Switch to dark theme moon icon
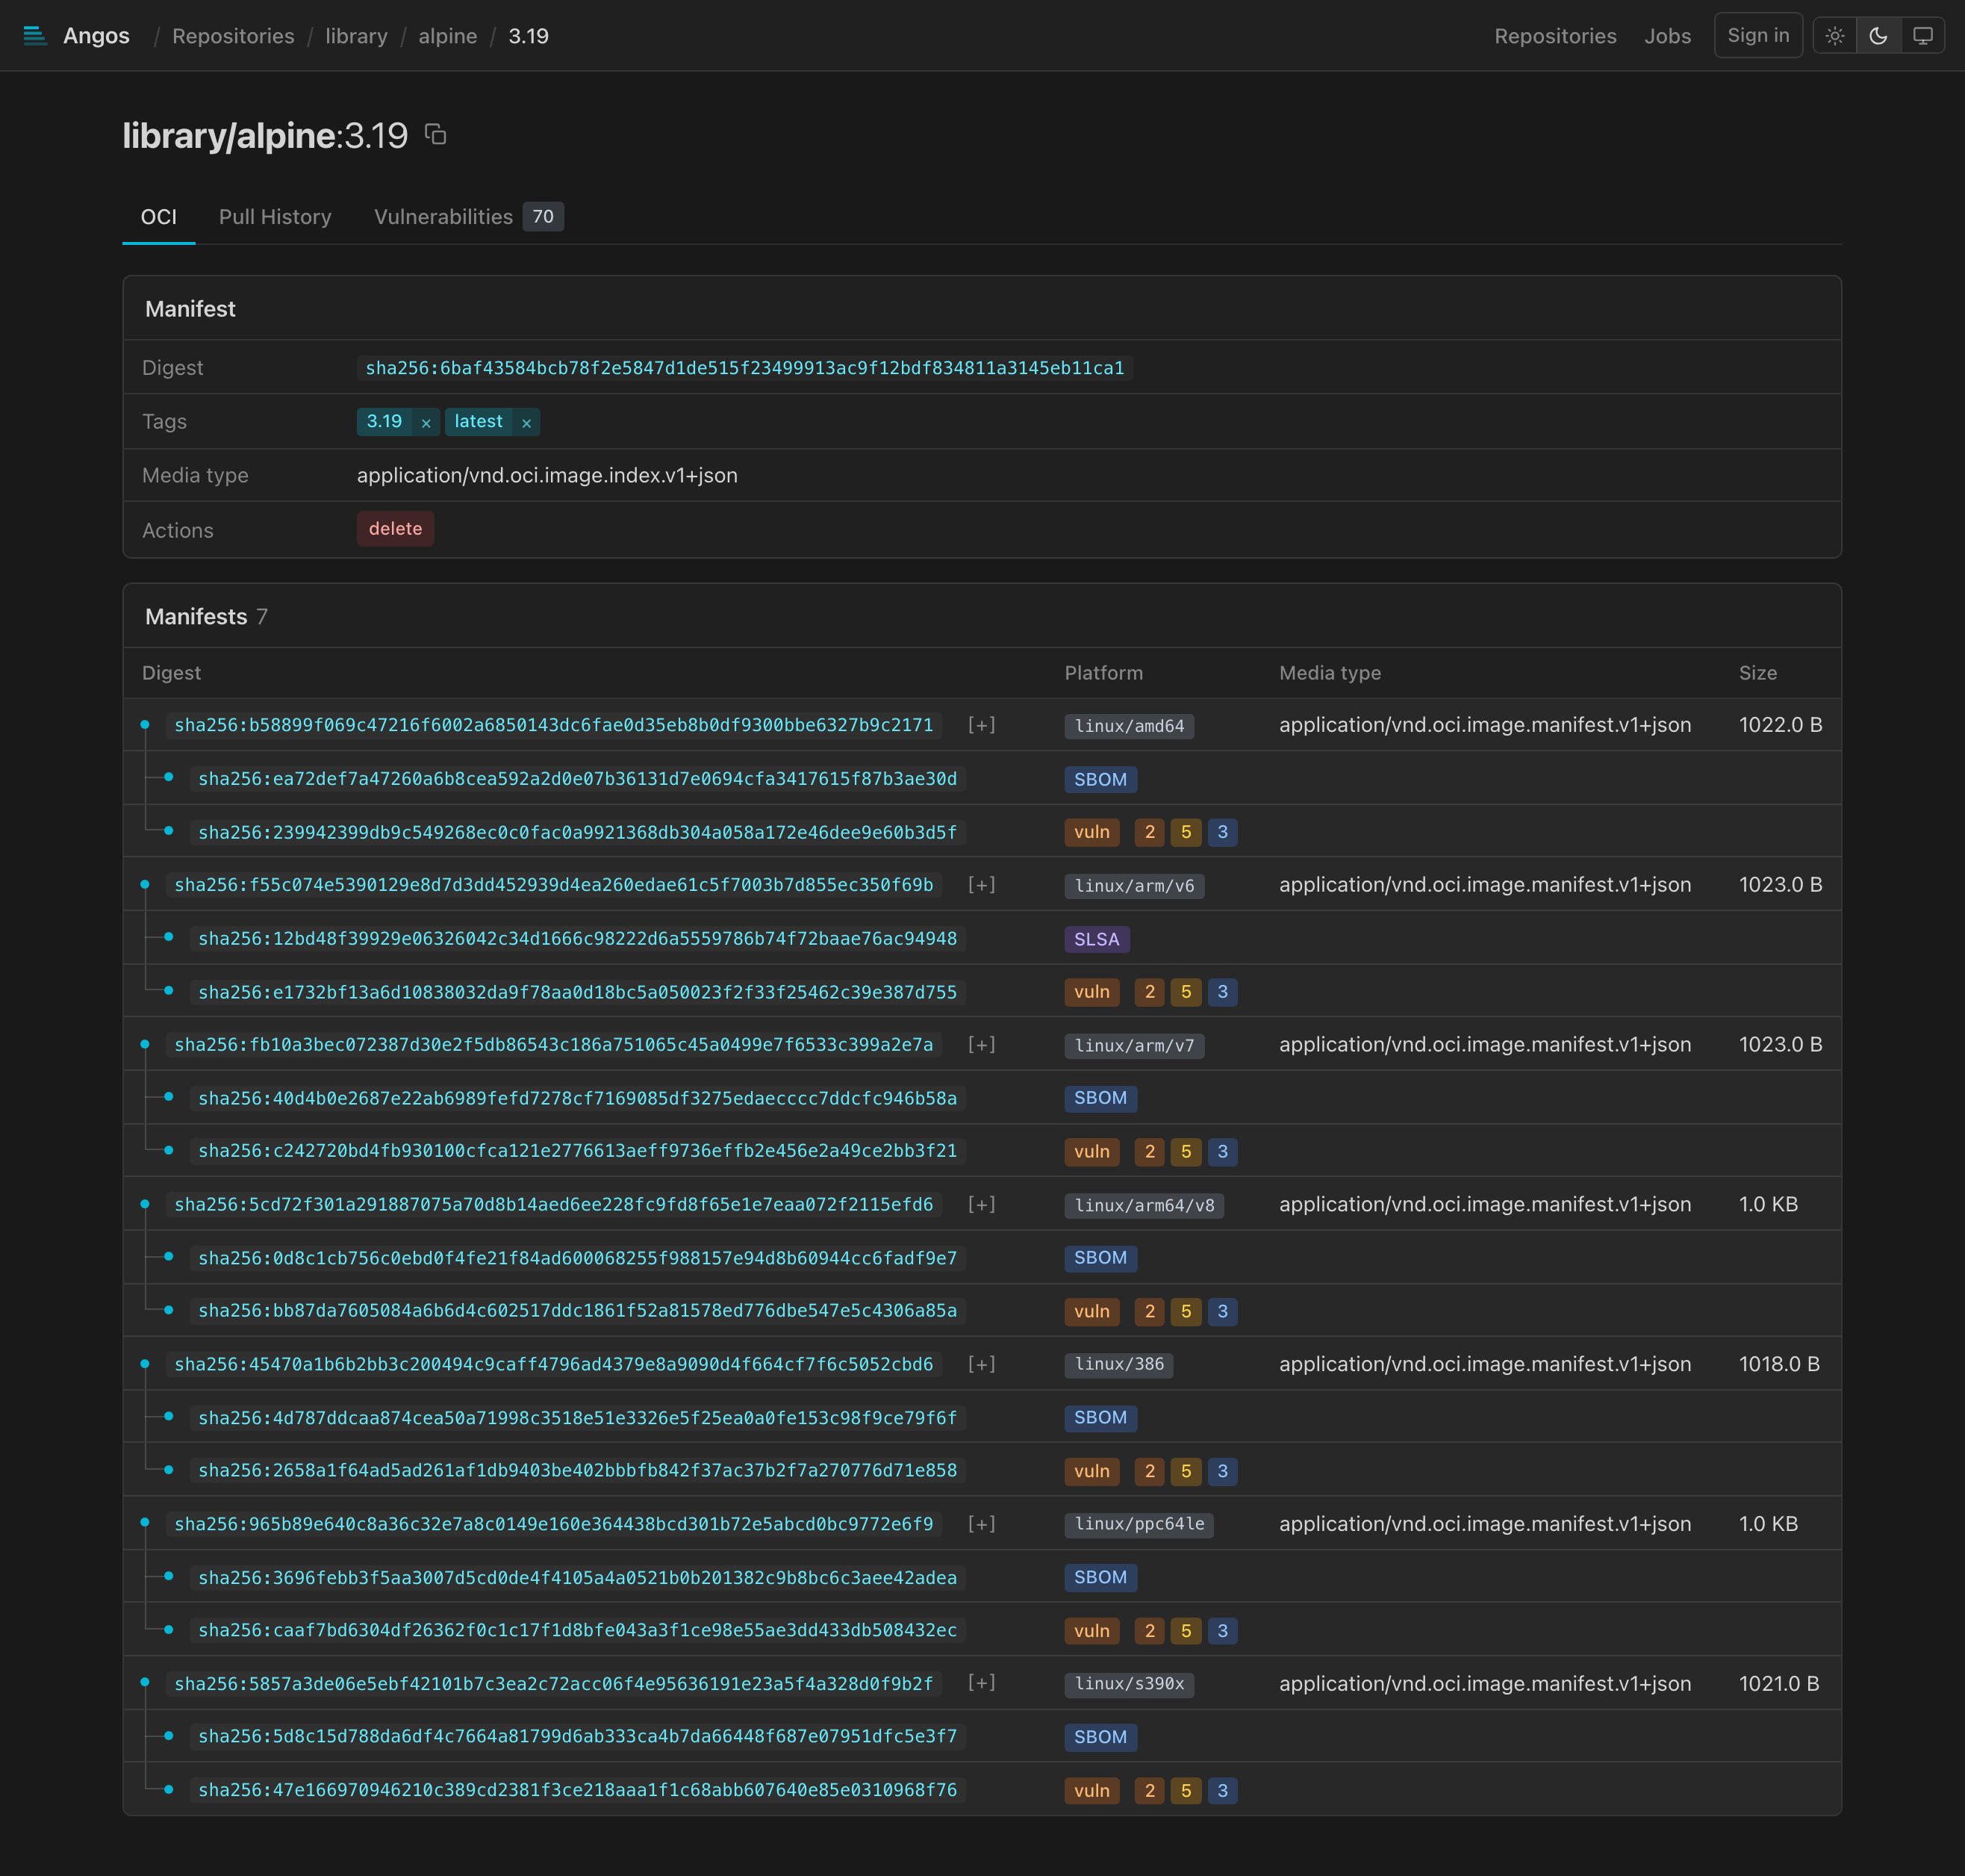Screen dimensions: 1965x1876 pos(1879,36)
